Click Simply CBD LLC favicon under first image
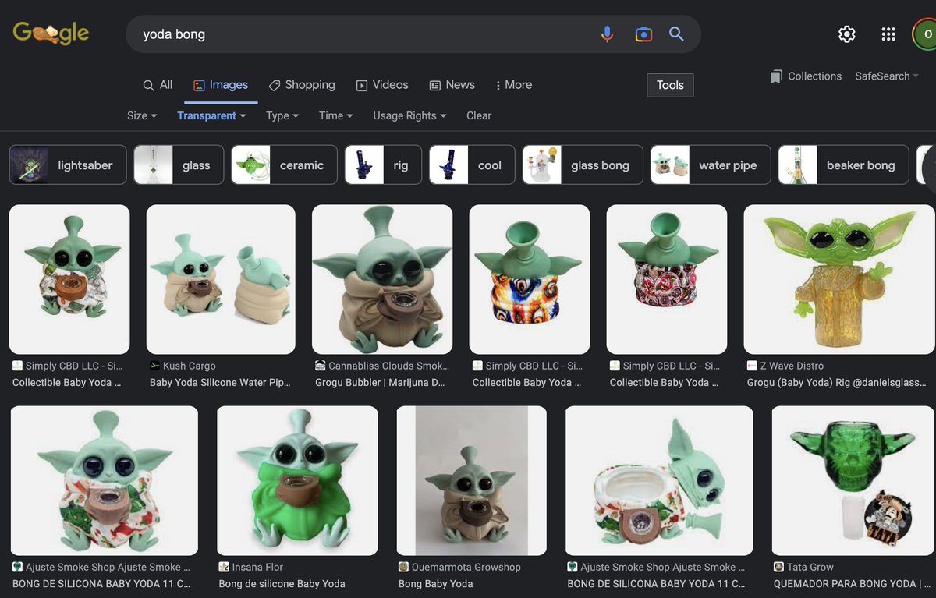Image resolution: width=936 pixels, height=598 pixels. [17, 366]
